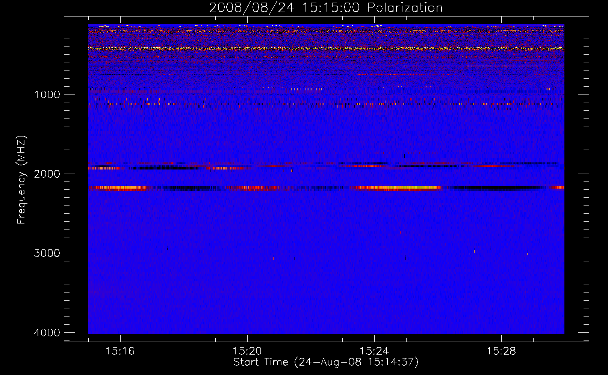
Task: Click the 1000 frequency tick label
Action: [x=47, y=94]
